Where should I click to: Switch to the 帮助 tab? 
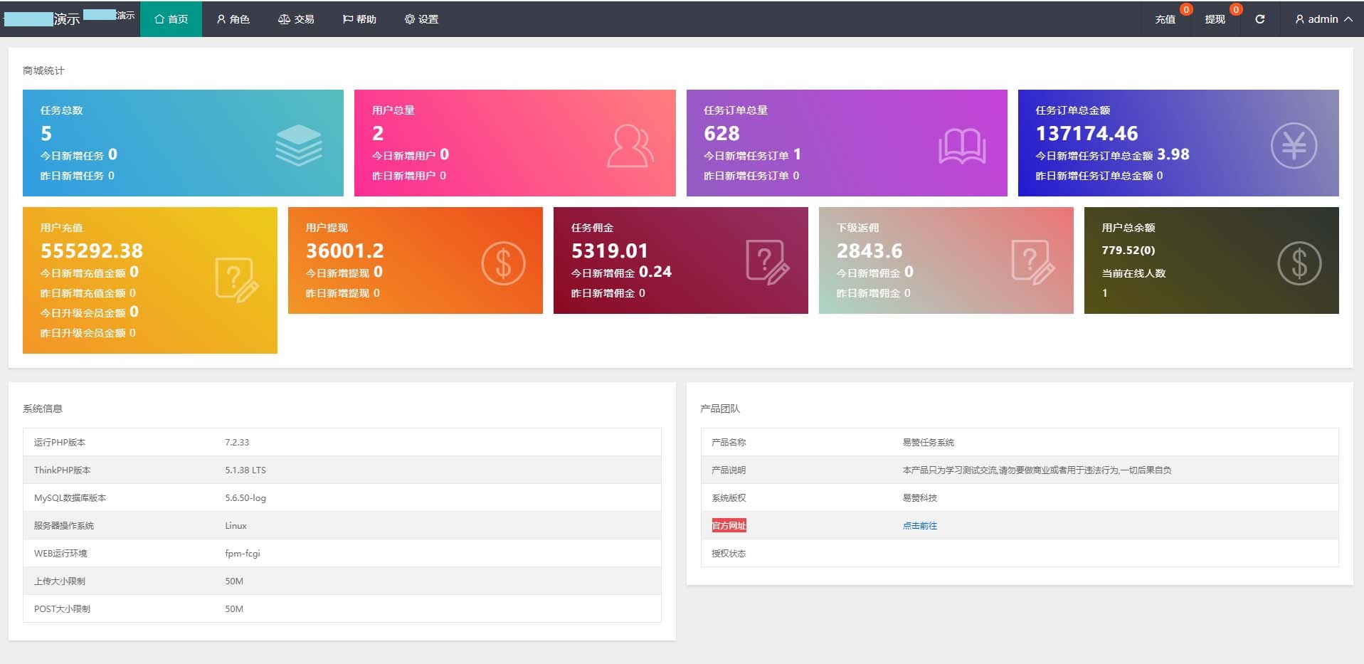(359, 19)
